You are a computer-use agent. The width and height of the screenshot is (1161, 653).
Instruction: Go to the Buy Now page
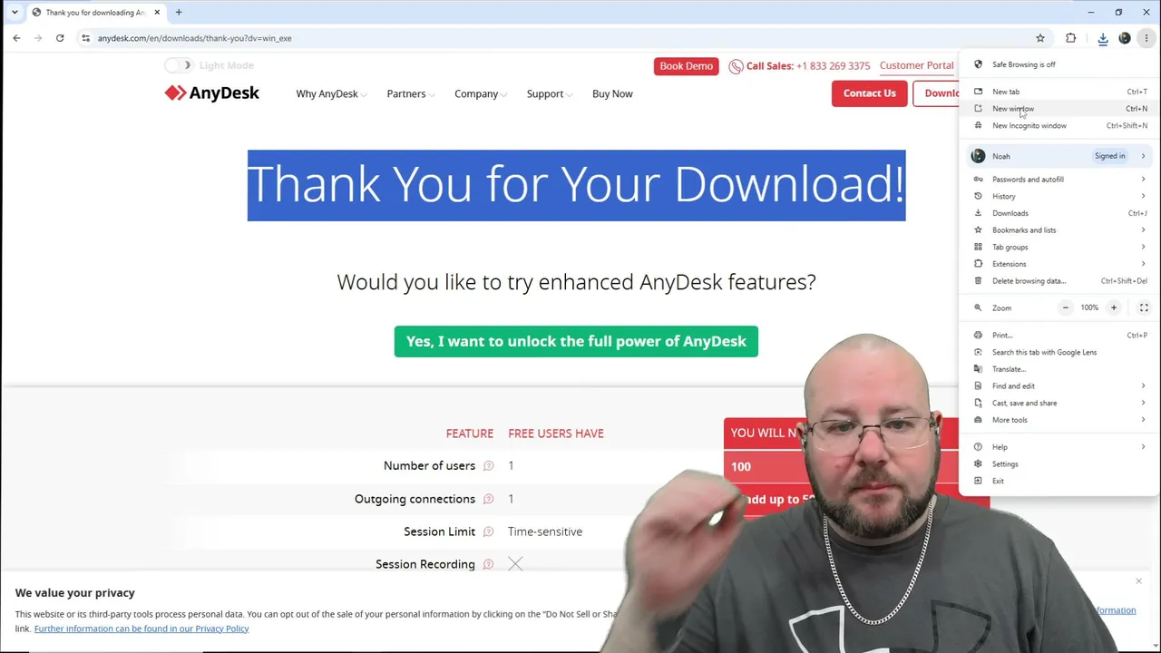point(612,93)
